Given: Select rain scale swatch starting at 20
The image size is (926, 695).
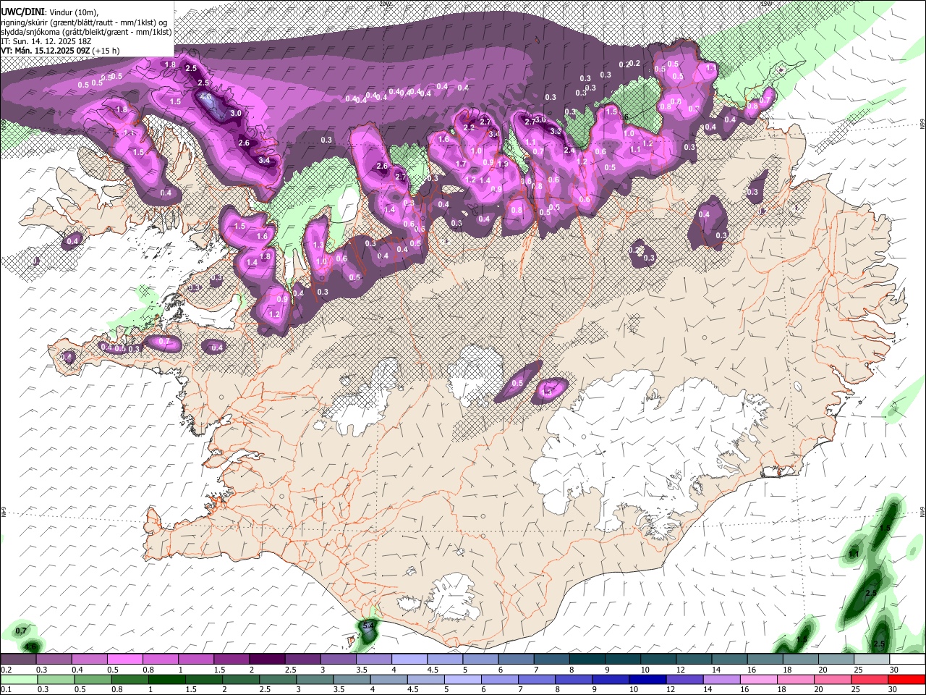Looking at the screenshot, I should [832, 679].
